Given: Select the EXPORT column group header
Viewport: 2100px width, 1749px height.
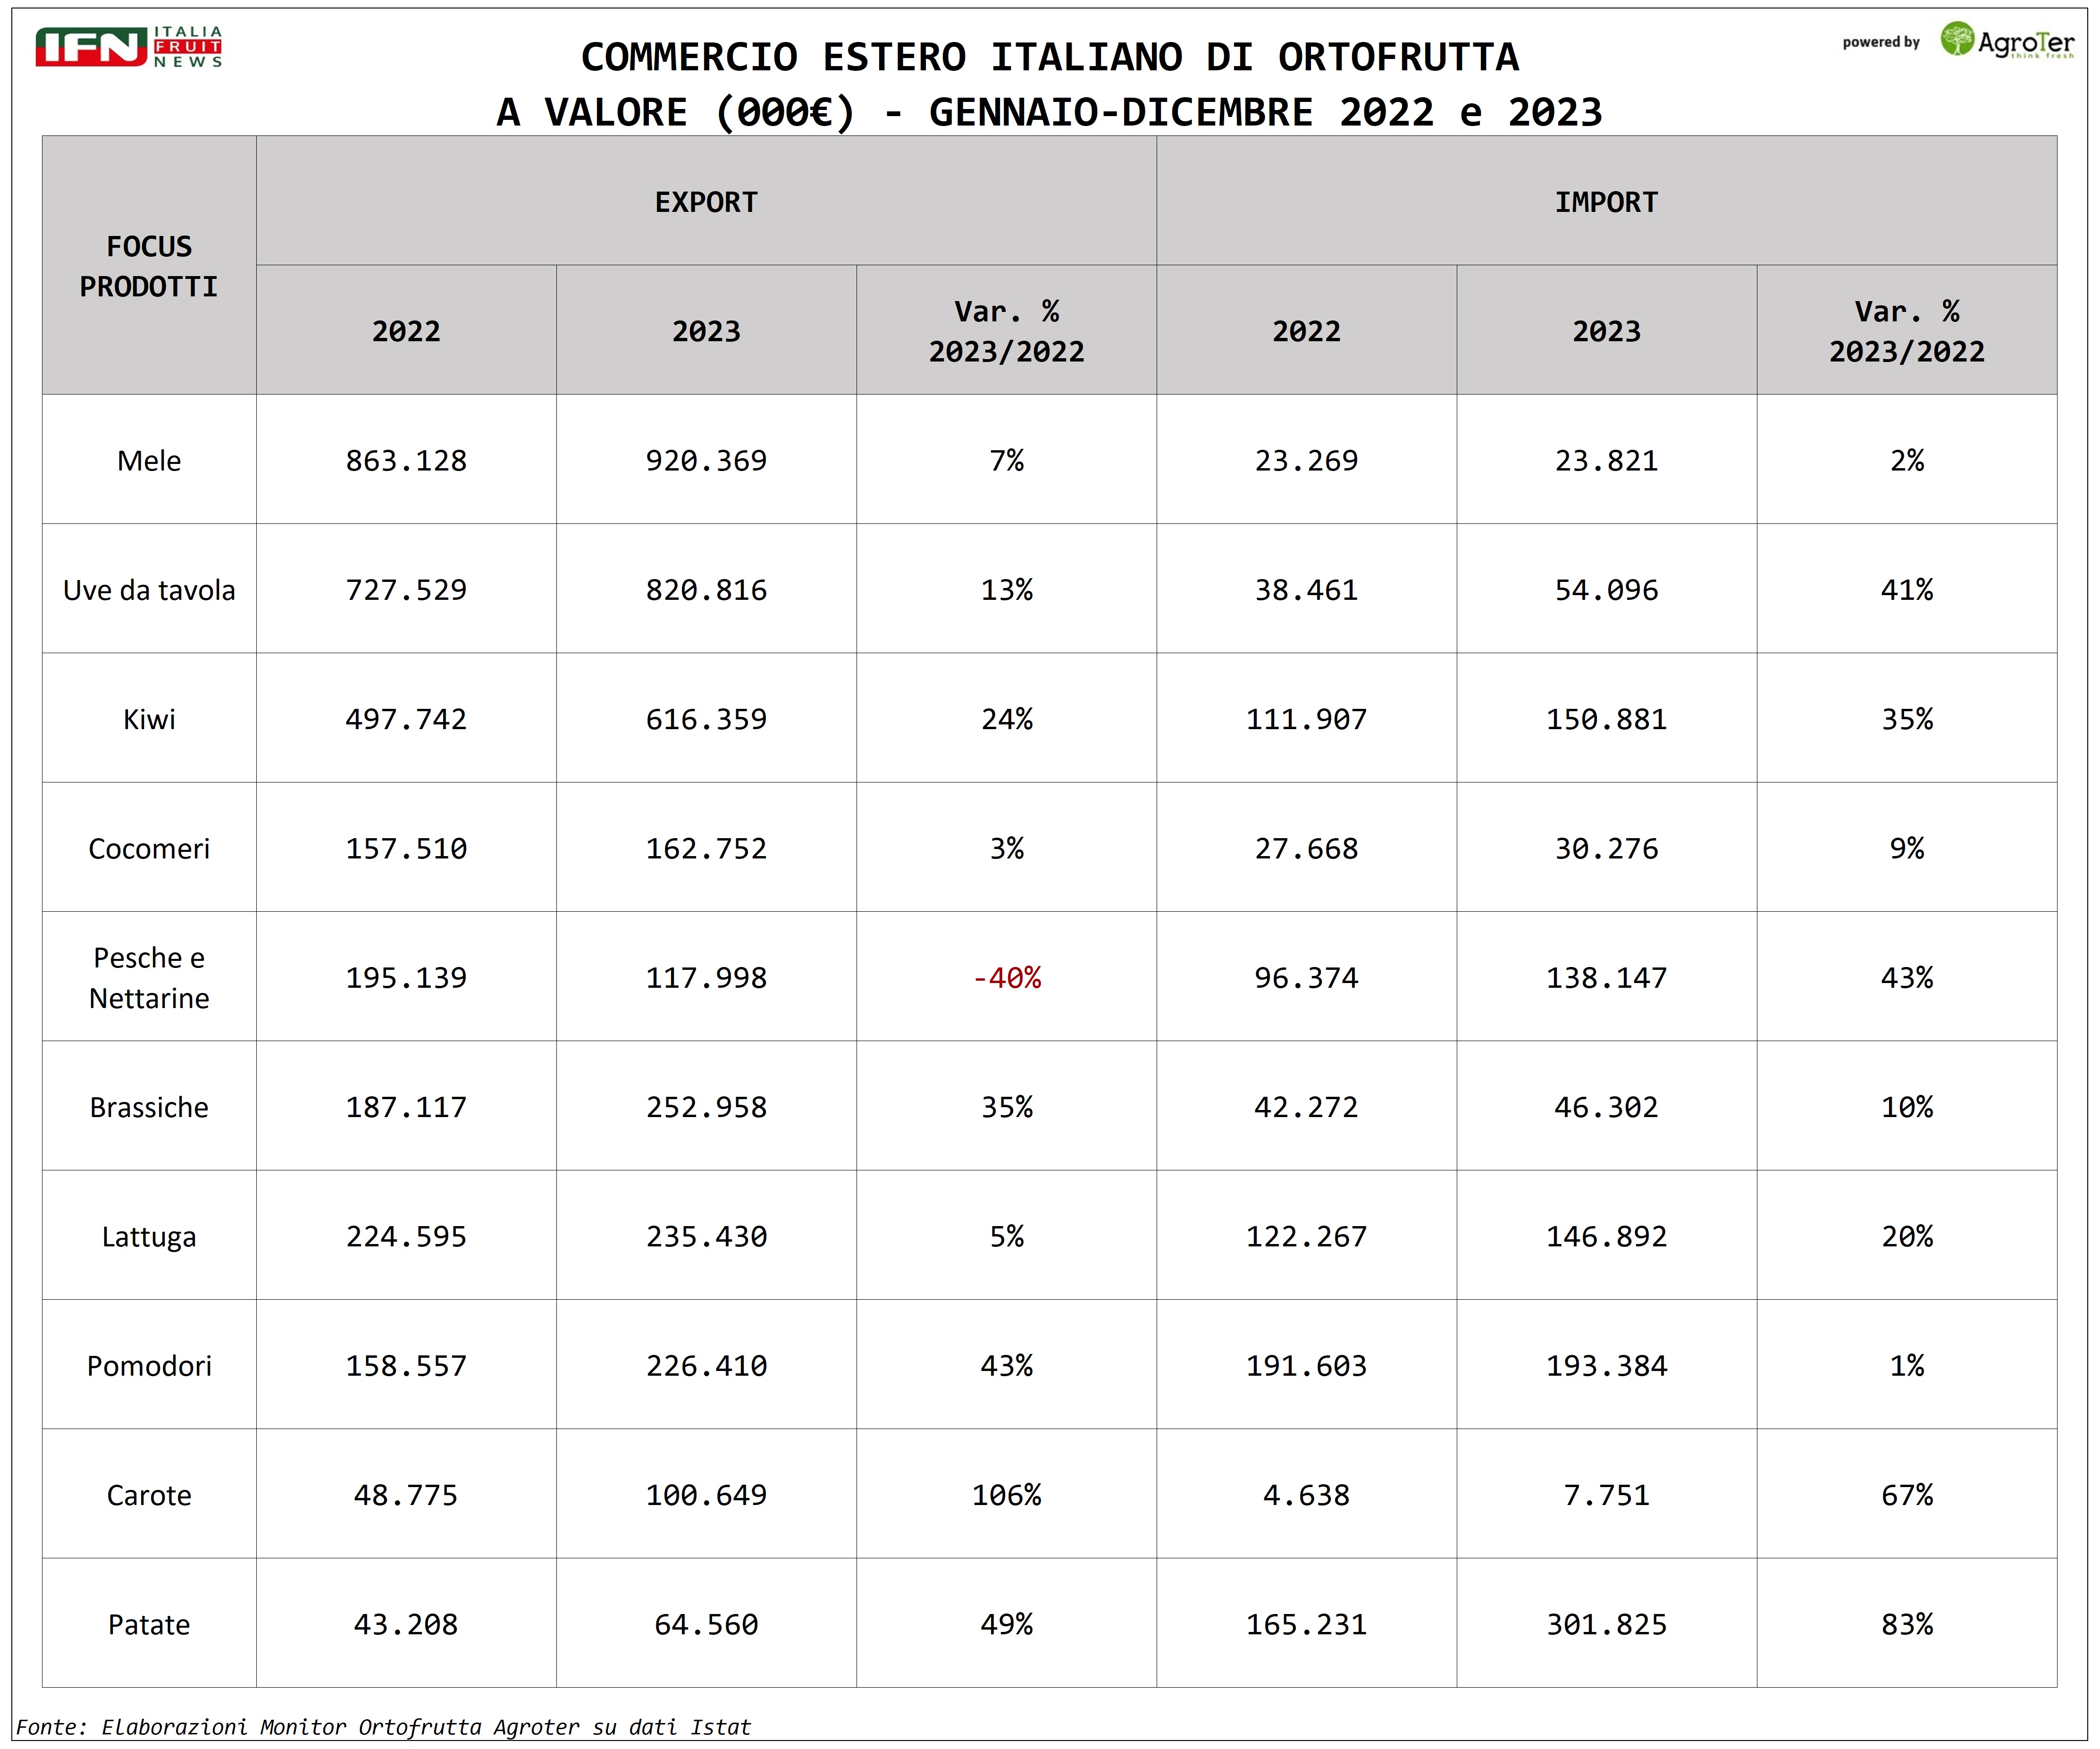Looking at the screenshot, I should (x=706, y=202).
